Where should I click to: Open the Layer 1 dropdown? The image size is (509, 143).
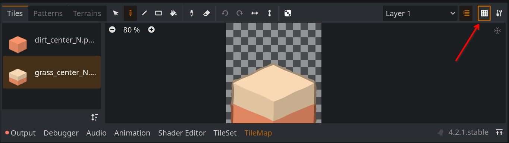[420, 13]
